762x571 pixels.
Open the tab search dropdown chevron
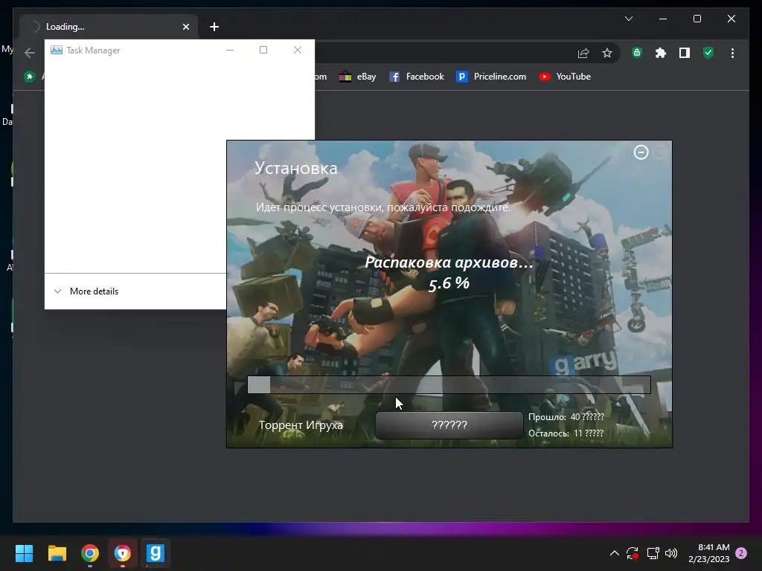point(628,19)
